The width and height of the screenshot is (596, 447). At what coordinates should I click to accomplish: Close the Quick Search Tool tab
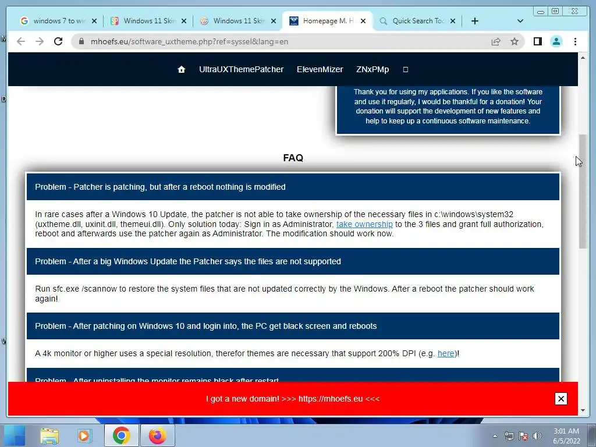453,21
